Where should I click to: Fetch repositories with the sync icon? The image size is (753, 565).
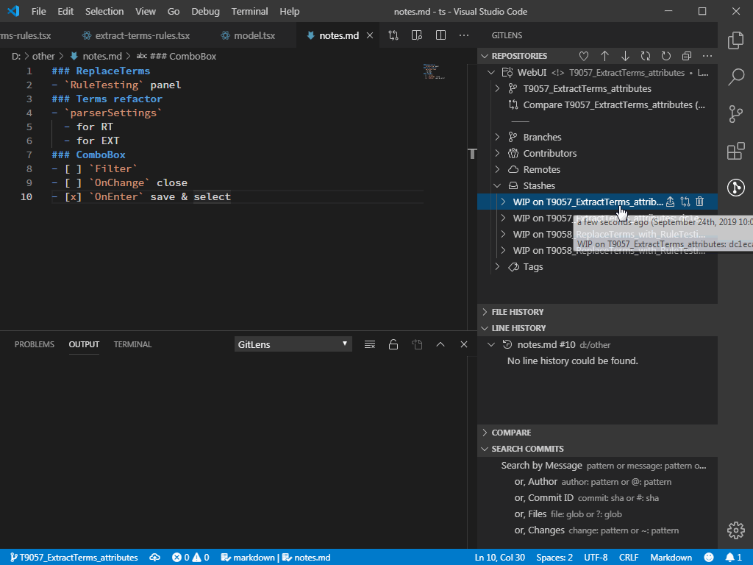646,56
